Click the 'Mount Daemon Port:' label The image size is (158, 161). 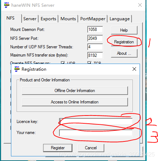coord(28,29)
